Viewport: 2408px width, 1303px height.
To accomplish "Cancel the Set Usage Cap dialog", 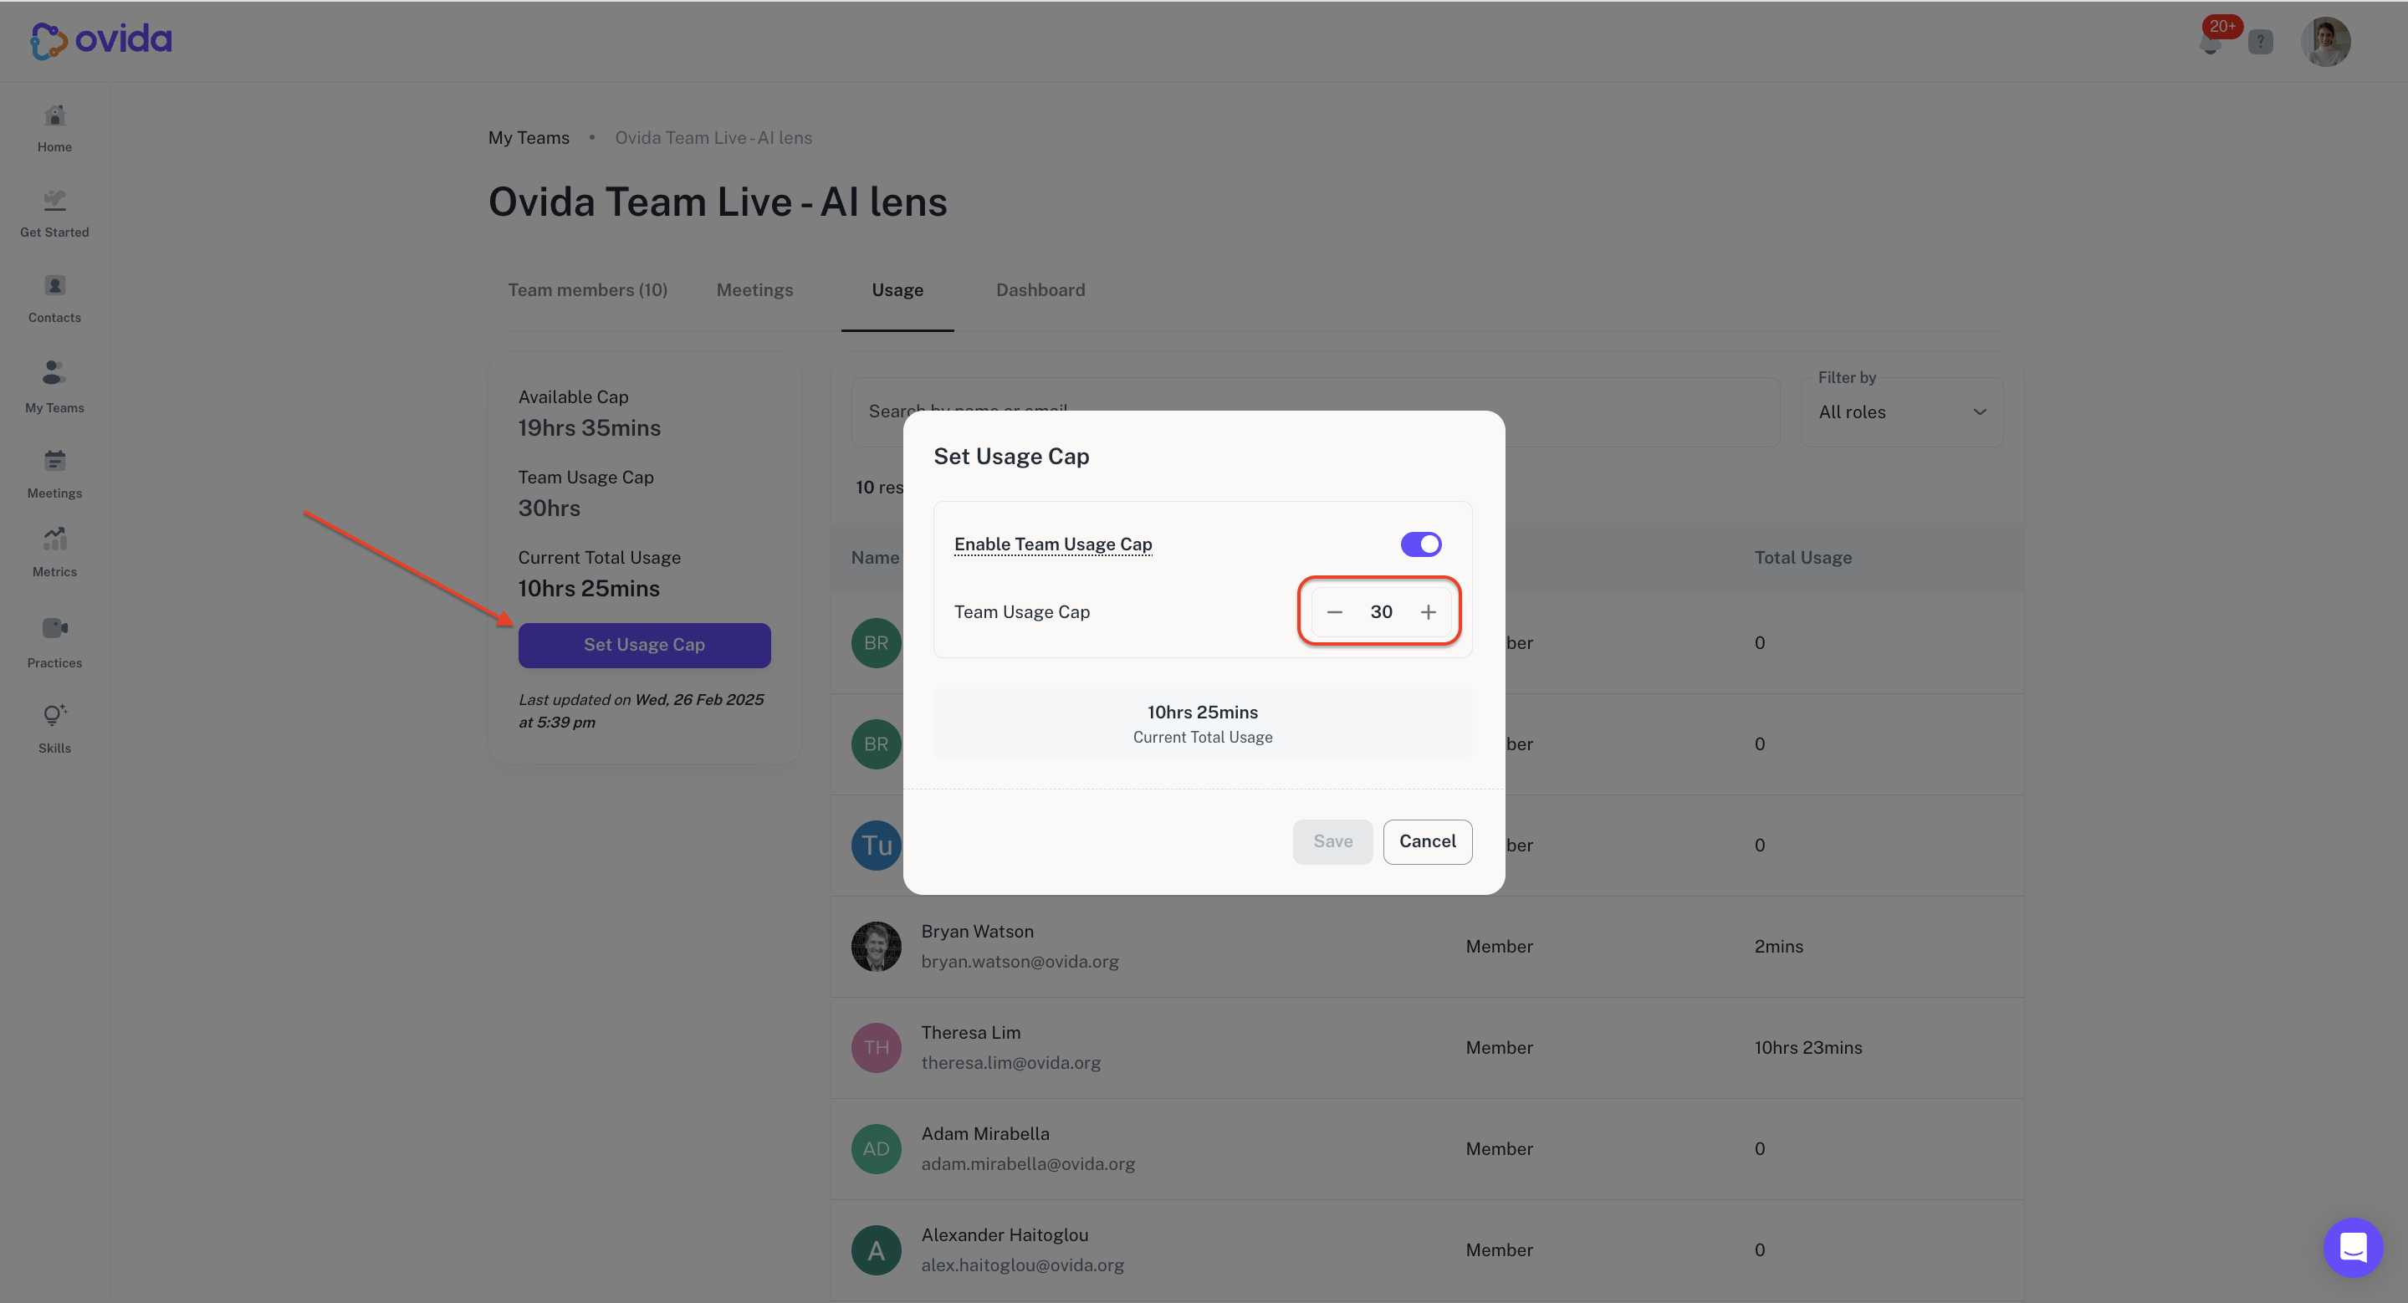I will tap(1428, 841).
